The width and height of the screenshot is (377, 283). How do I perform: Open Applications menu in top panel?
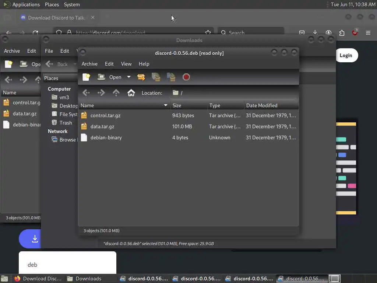26,4
